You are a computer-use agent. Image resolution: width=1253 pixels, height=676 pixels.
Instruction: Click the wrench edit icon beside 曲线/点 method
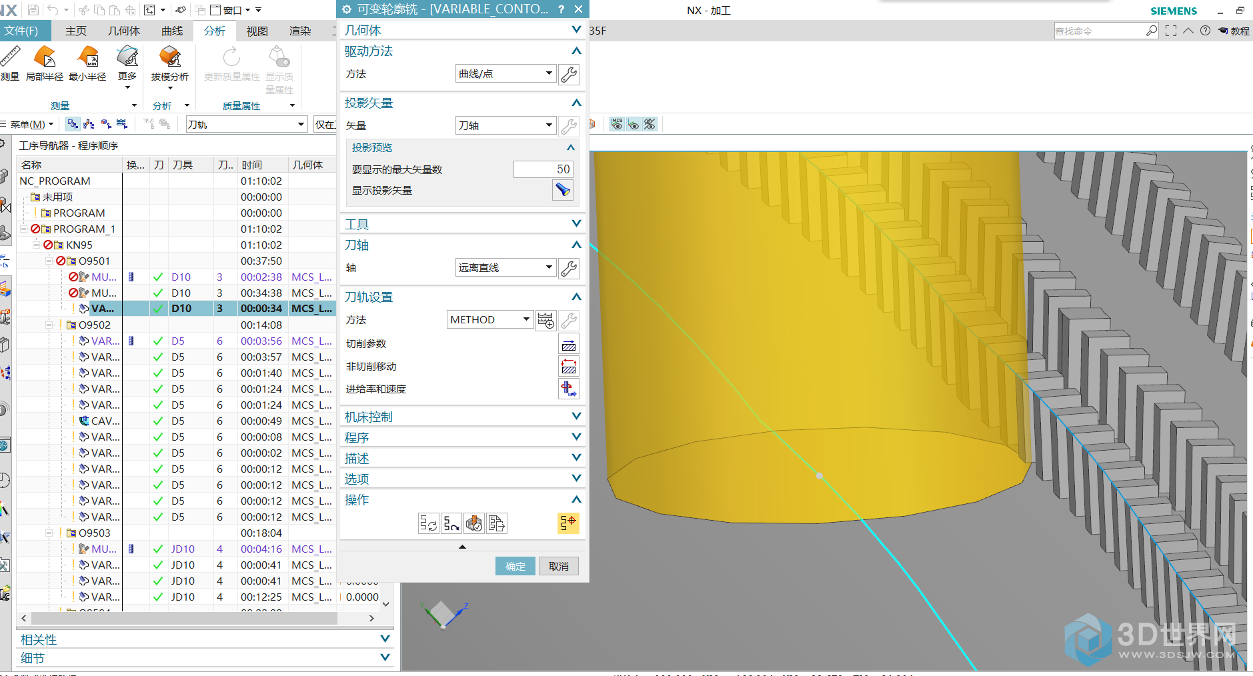569,74
